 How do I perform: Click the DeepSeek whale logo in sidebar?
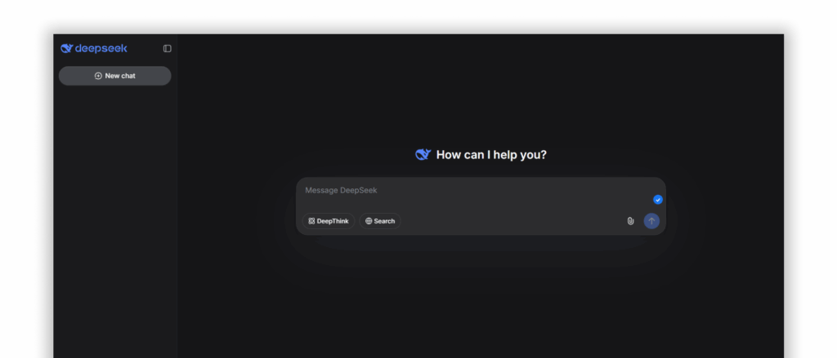click(x=66, y=48)
